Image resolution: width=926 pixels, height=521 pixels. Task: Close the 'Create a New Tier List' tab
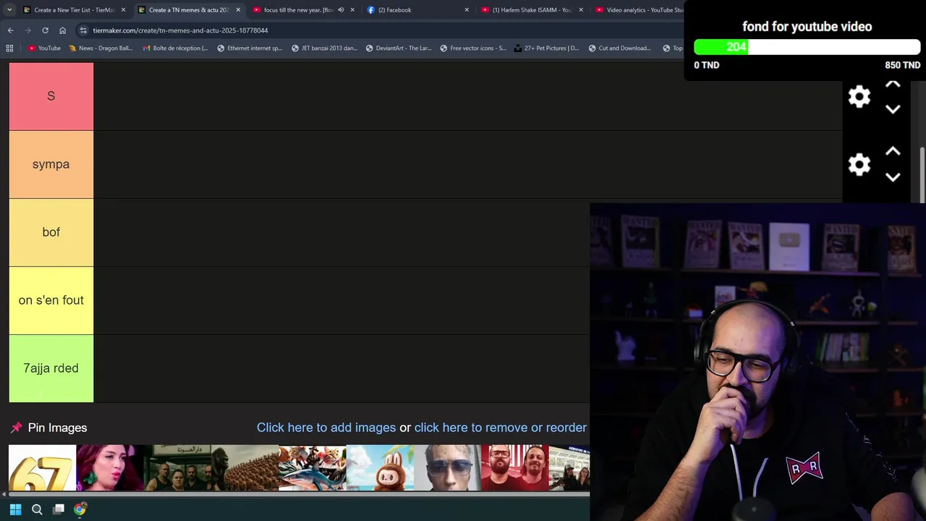(x=123, y=10)
